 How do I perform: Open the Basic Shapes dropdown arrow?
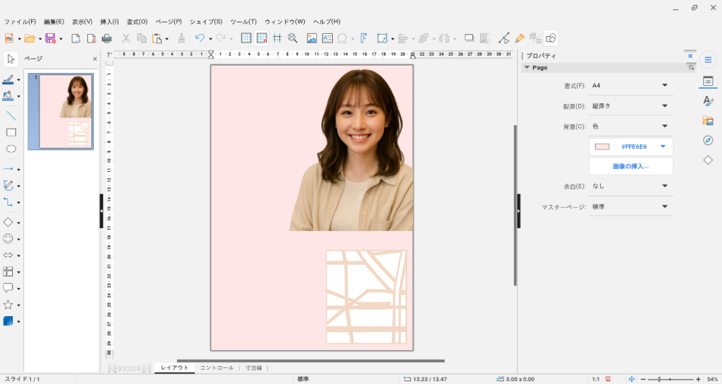[x=19, y=223]
